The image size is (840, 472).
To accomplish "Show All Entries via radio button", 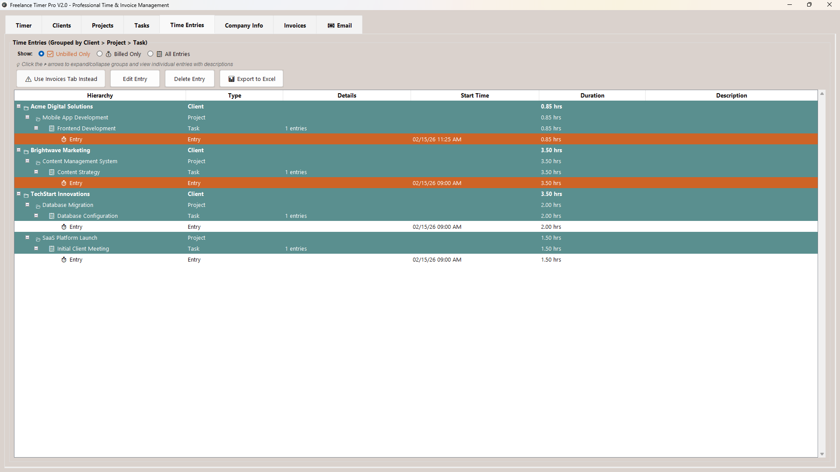I will coord(150,54).
